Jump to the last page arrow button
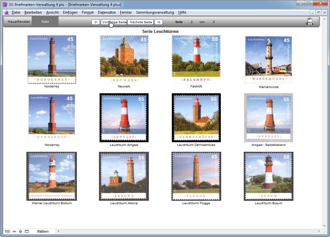Image resolution: width=330 pixels, height=237 pixels. tap(158, 22)
